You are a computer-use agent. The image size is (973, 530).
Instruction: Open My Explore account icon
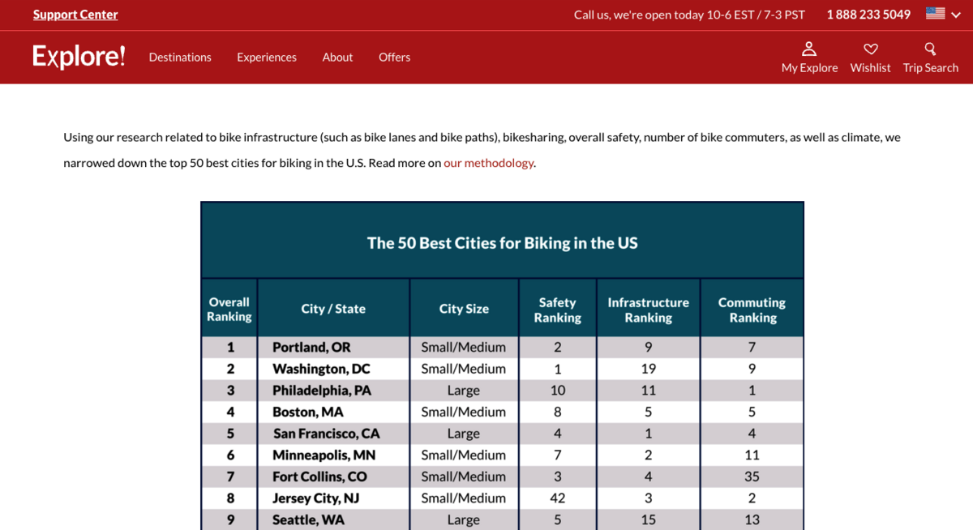(809, 49)
